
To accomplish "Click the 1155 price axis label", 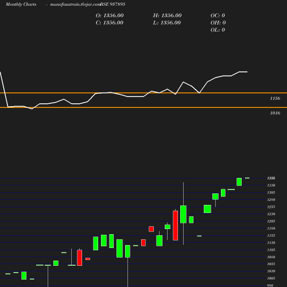I will (271, 235).
